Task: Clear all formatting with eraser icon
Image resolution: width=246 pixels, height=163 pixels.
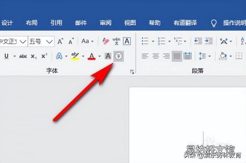Action: [106, 41]
